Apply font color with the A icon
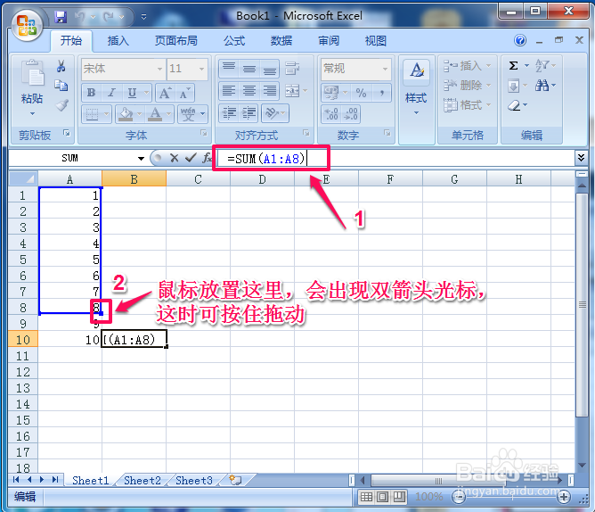This screenshot has width=595, height=512. coord(155,113)
